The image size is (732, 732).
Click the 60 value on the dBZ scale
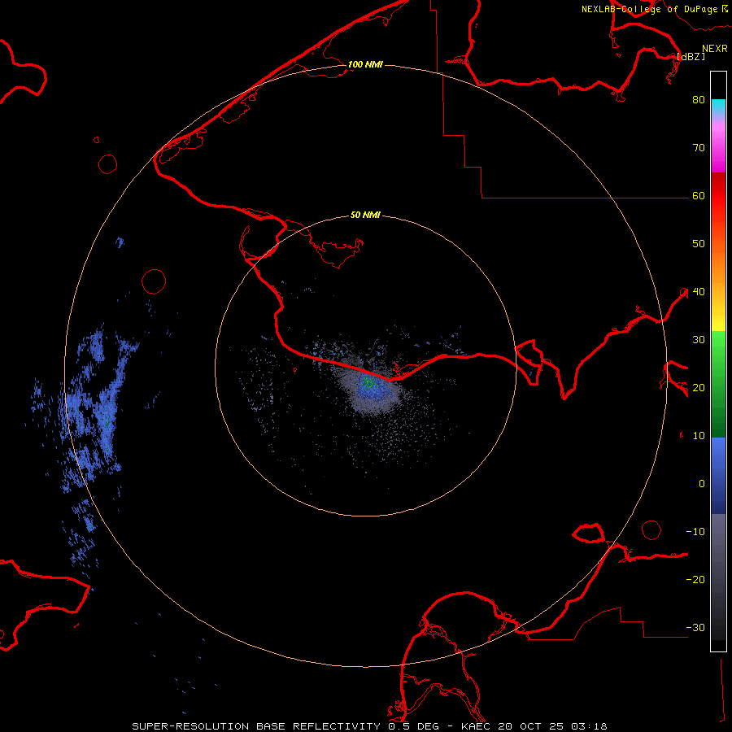click(699, 196)
